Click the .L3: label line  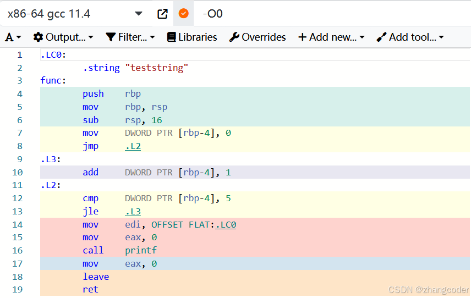tap(51, 159)
